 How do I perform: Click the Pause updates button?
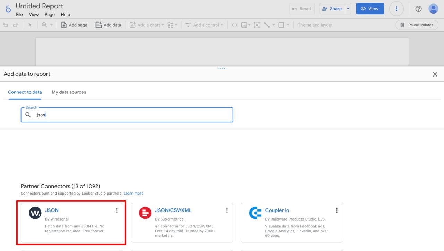coord(417,25)
